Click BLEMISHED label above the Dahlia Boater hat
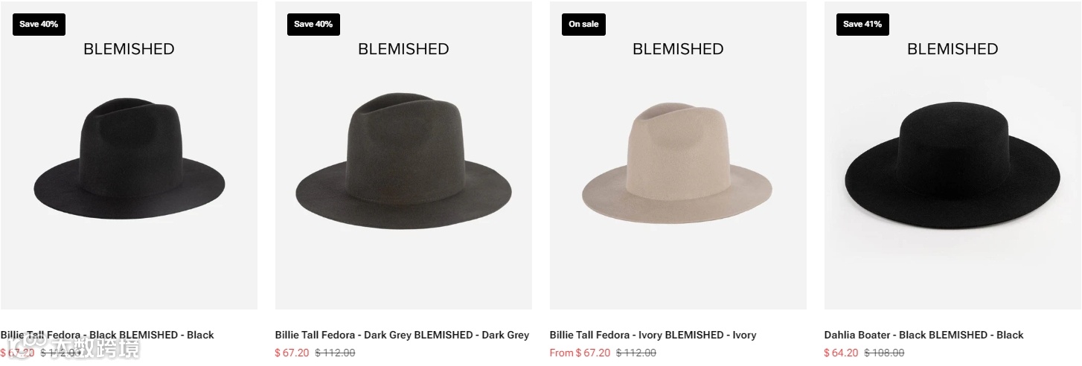Image resolution: width=1082 pixels, height=366 pixels. tap(953, 49)
